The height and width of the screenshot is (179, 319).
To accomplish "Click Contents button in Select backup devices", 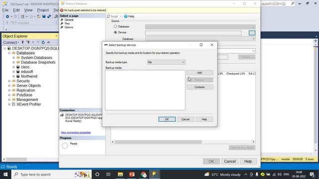I will [199, 87].
